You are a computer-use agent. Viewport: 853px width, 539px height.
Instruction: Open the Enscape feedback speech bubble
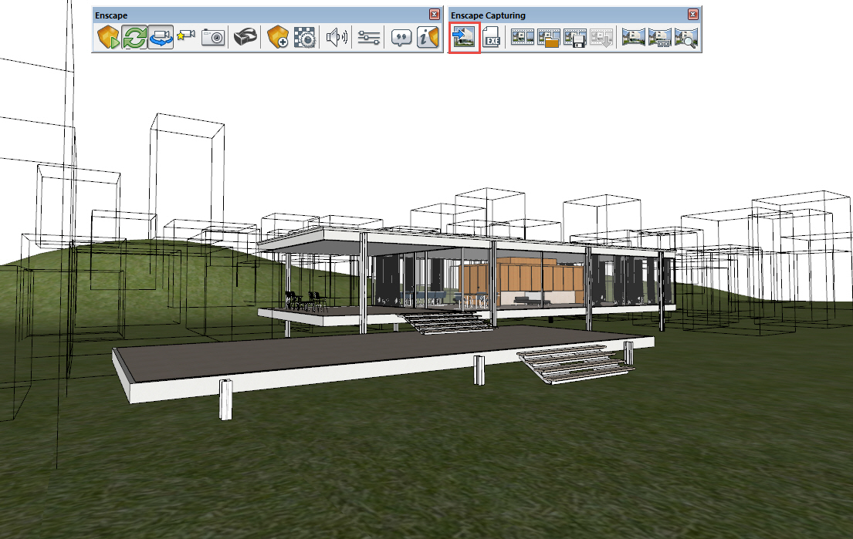pyautogui.click(x=401, y=38)
